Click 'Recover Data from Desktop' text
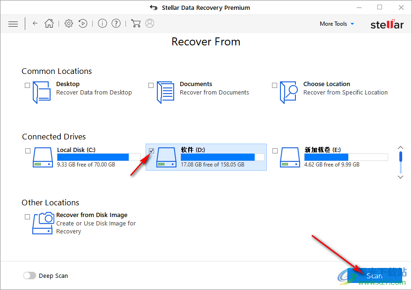Viewport: 412px width, 290px height. (94, 93)
